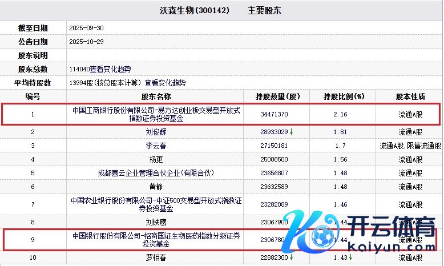
Task: Click the green down arrow beside 28933029
Action: pyautogui.click(x=292, y=132)
